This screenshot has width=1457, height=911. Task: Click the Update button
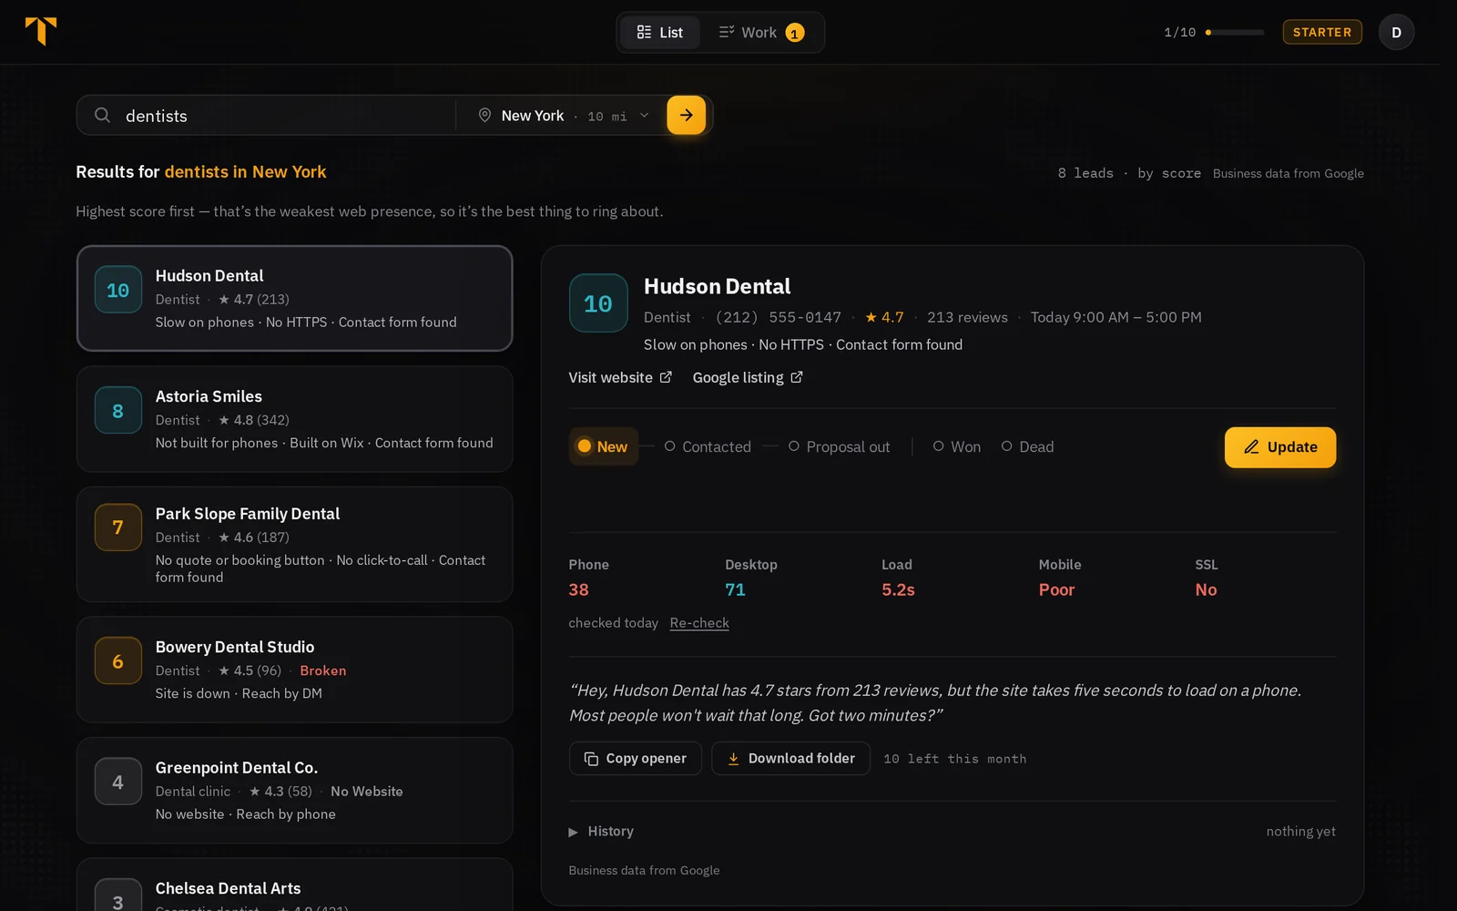point(1280,447)
